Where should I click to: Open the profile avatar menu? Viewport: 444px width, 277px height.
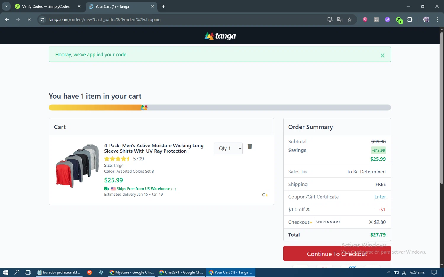(x=426, y=19)
